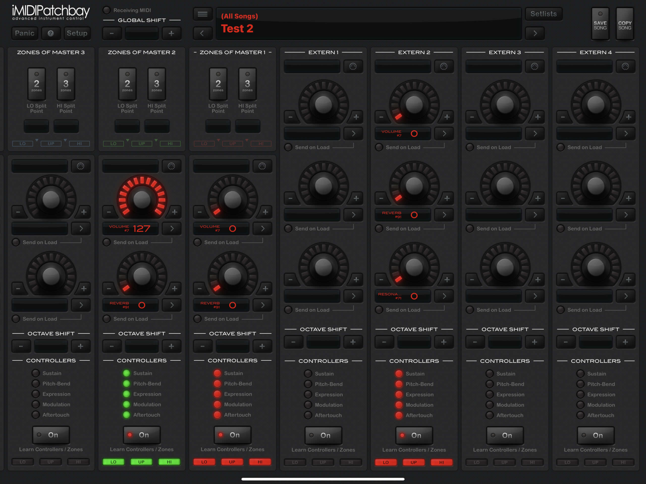646x484 pixels.
Task: Toggle Master 1 Pitch-Bend controller
Action: click(217, 384)
